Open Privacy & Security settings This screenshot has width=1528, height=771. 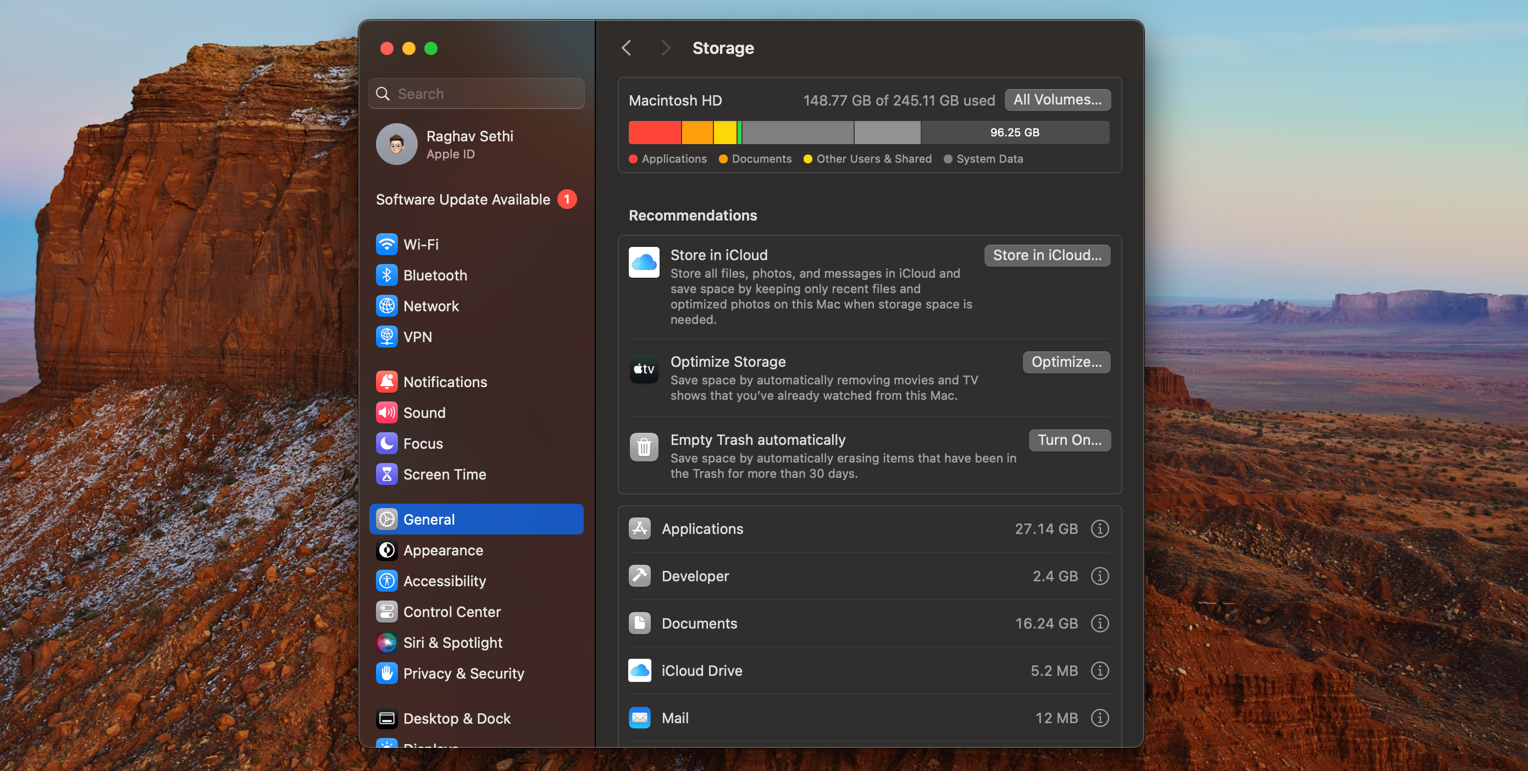463,673
